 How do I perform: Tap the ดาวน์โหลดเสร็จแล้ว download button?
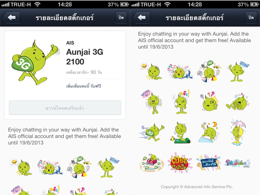(x=65, y=108)
